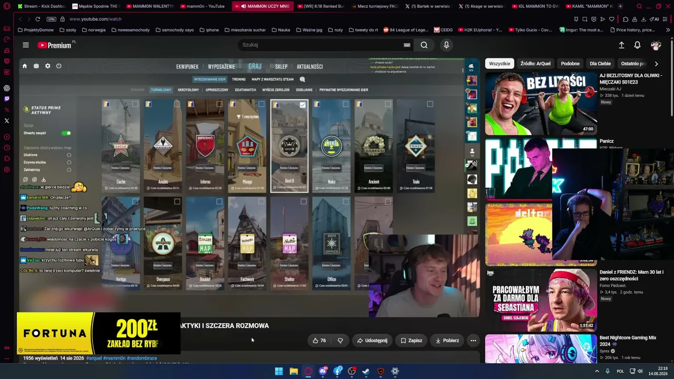Toggle the Train map checkbox
The width and height of the screenshot is (674, 379).
click(x=430, y=104)
